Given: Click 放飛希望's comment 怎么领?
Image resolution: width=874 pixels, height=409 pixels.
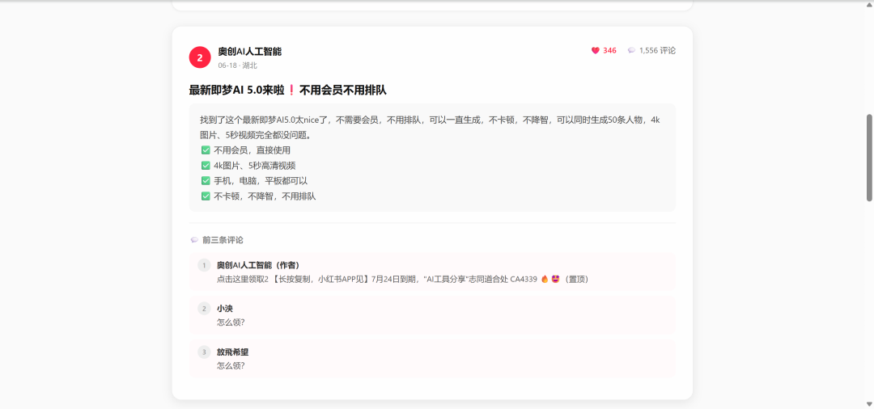Looking at the screenshot, I should [x=231, y=365].
